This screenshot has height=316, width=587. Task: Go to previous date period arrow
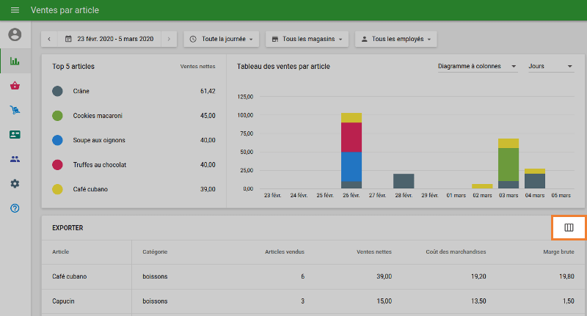49,39
